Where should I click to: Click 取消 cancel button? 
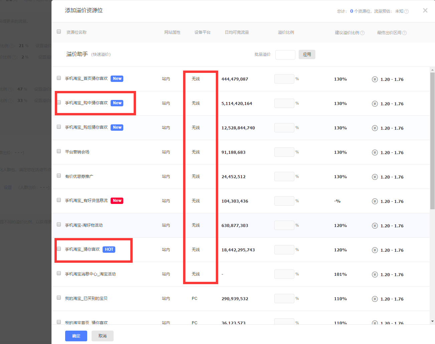tap(103, 336)
